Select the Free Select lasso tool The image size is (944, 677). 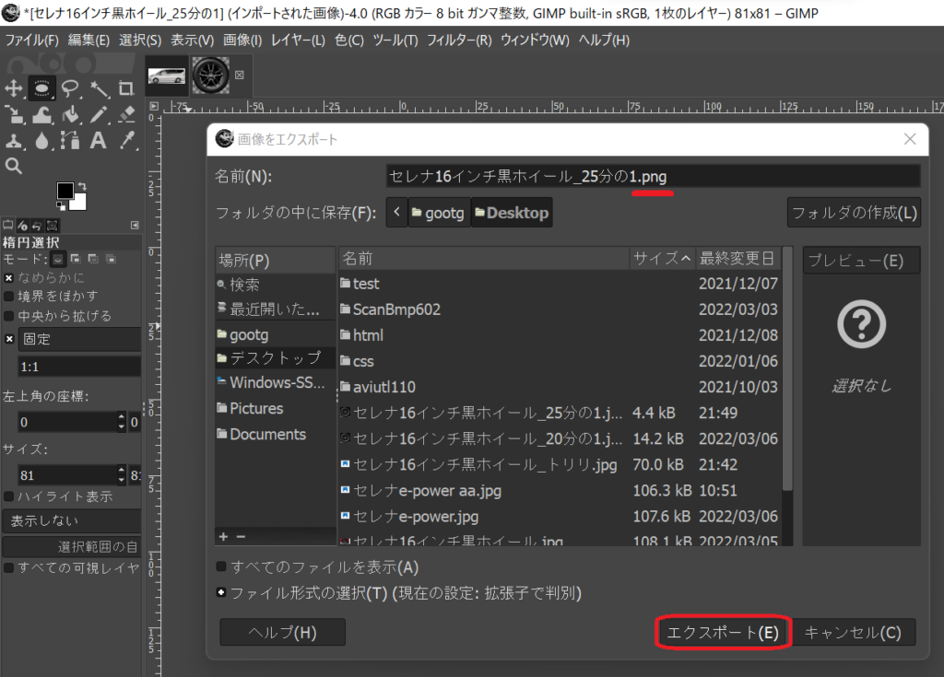click(x=70, y=88)
